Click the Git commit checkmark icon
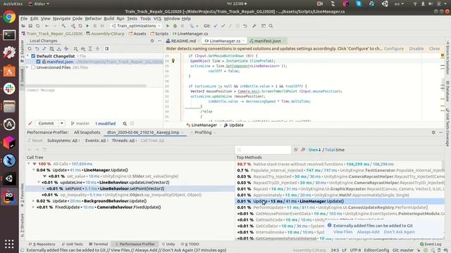 [x=223, y=26]
